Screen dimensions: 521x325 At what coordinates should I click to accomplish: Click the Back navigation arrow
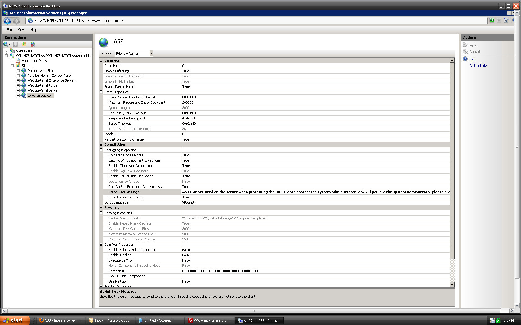tap(7, 21)
